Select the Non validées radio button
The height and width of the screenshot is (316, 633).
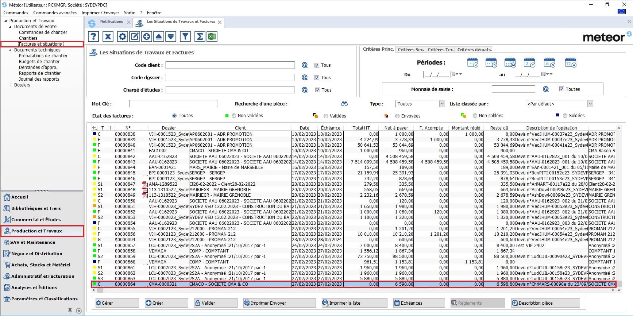[234, 116]
